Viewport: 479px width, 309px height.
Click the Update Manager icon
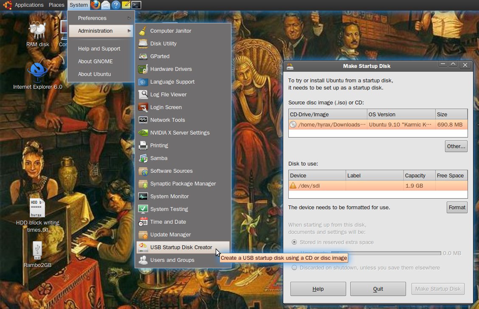coord(143,235)
